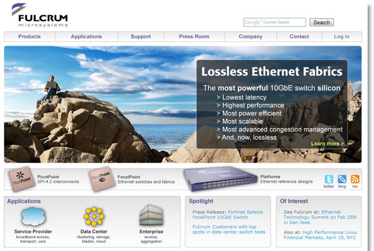Viewport: 374px width, 251px height.
Task: Open the blog icon link
Action: pos(342,179)
